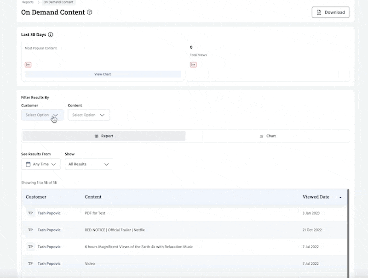Click the TP avatar in RED NOTICE row
The height and width of the screenshot is (278, 368).
[x=30, y=230]
